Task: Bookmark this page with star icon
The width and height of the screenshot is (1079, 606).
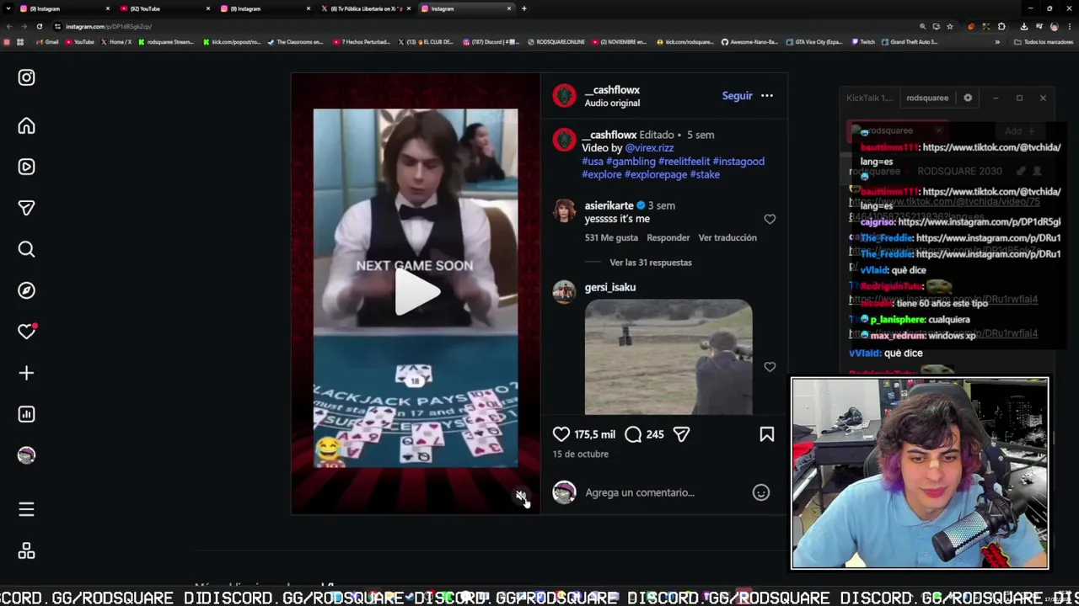Action: point(950,26)
